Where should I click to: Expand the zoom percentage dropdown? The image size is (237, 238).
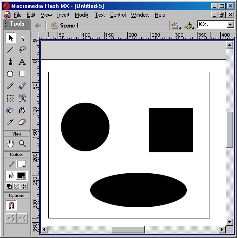(x=230, y=25)
